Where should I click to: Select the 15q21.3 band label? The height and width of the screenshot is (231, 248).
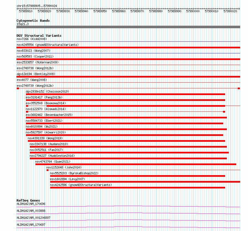click(x=23, y=24)
